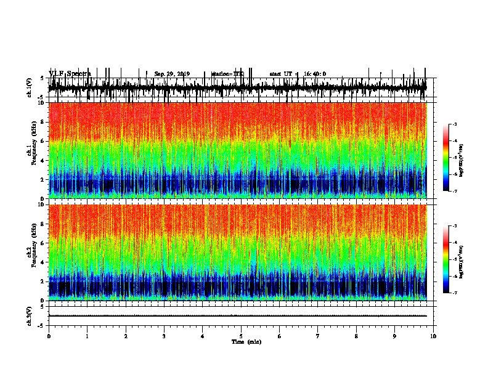Viewport: 488px width, 377px height.
Task: Click ch.1 frequency axis tick "8"
Action: point(43,122)
